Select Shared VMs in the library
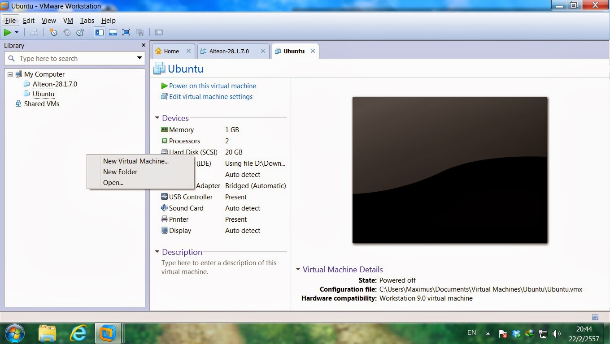 pos(41,104)
